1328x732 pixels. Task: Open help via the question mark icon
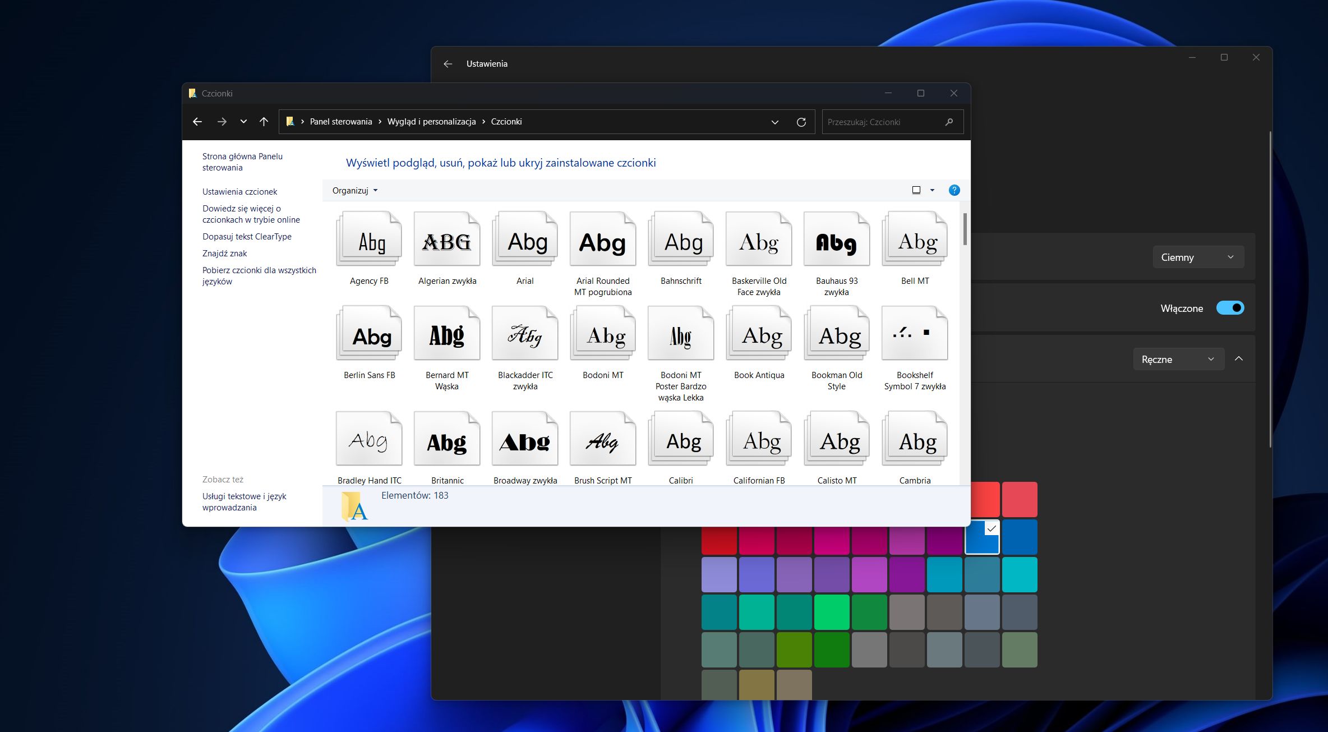954,190
